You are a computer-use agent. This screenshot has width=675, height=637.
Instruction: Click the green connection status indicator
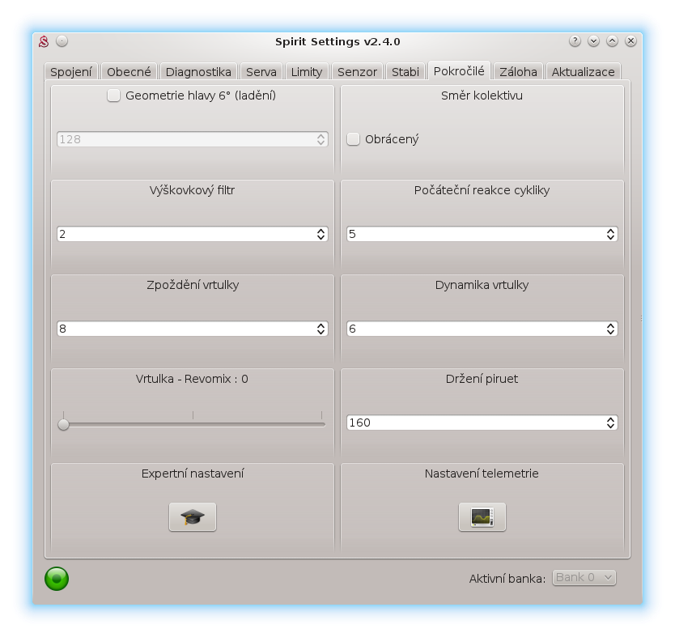pyautogui.click(x=57, y=578)
